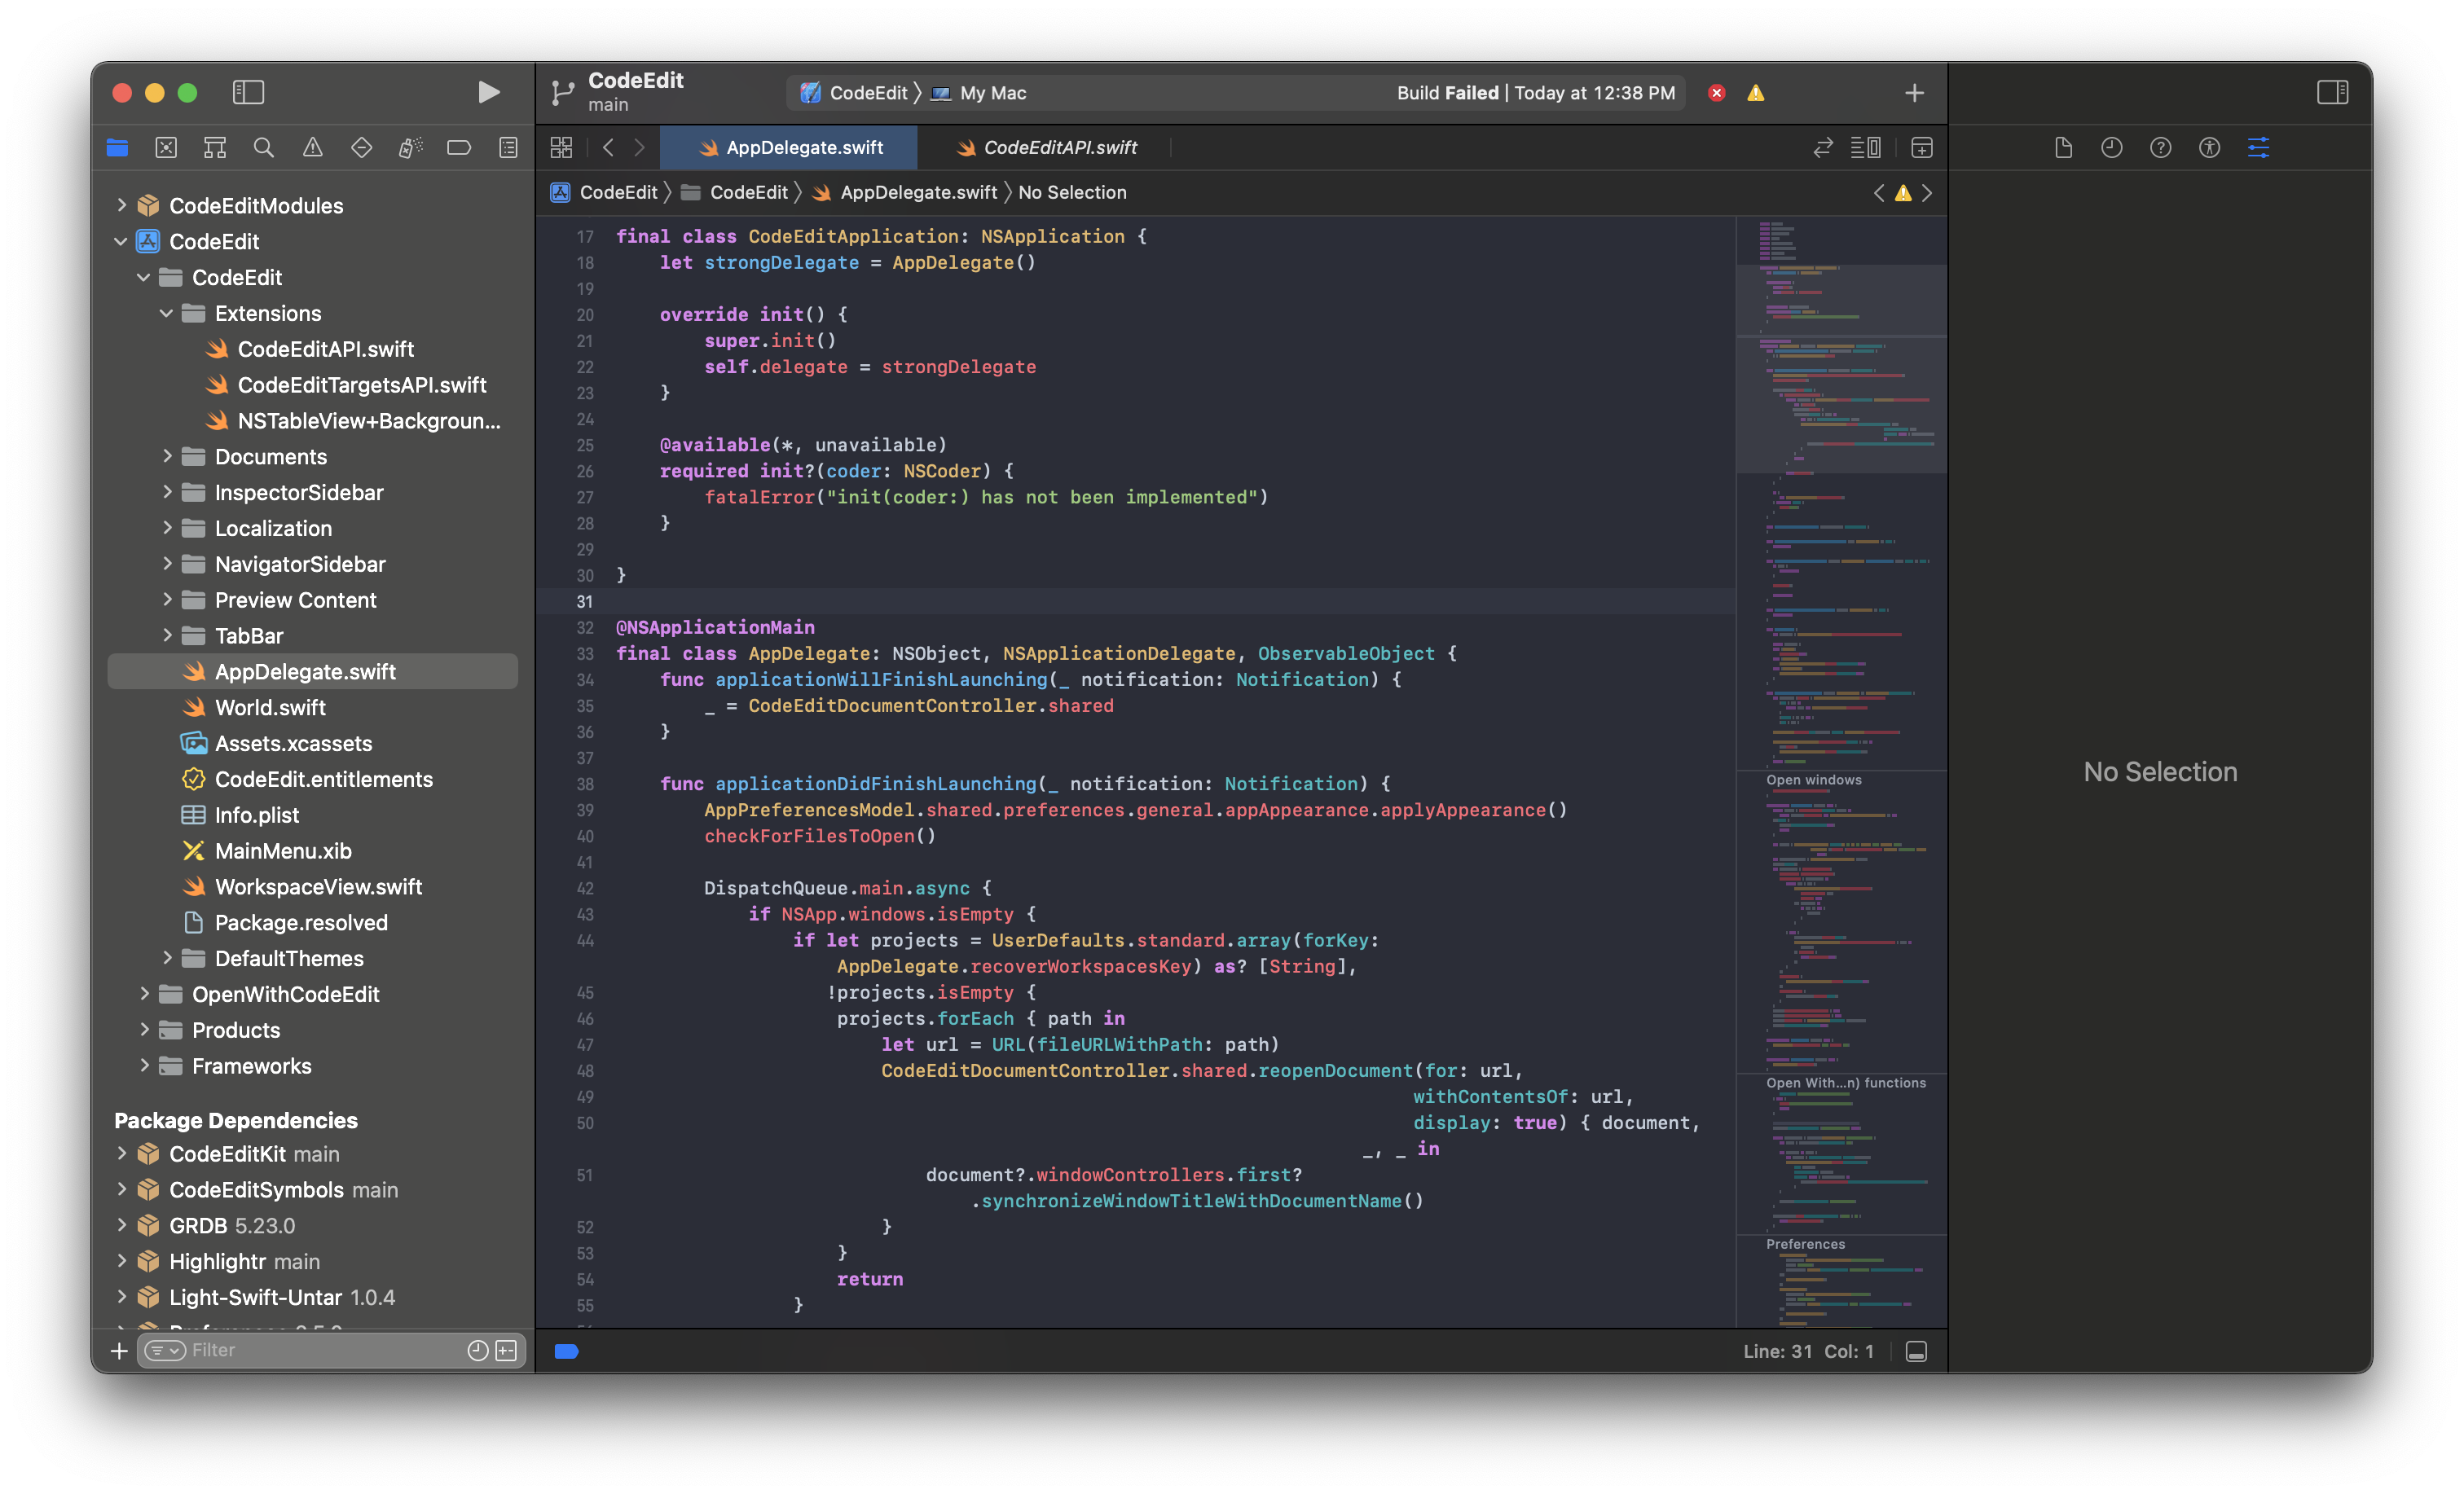Viewport: 2464px width, 1494px height.
Task: Open Assets.xcassets catalog
Action: point(312,744)
